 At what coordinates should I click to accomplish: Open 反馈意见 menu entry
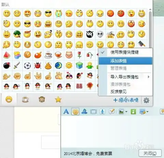pyautogui.click(x=125, y=92)
